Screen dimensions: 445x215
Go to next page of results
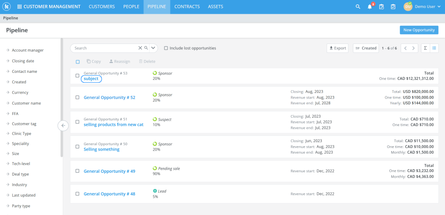pyautogui.click(x=414, y=48)
